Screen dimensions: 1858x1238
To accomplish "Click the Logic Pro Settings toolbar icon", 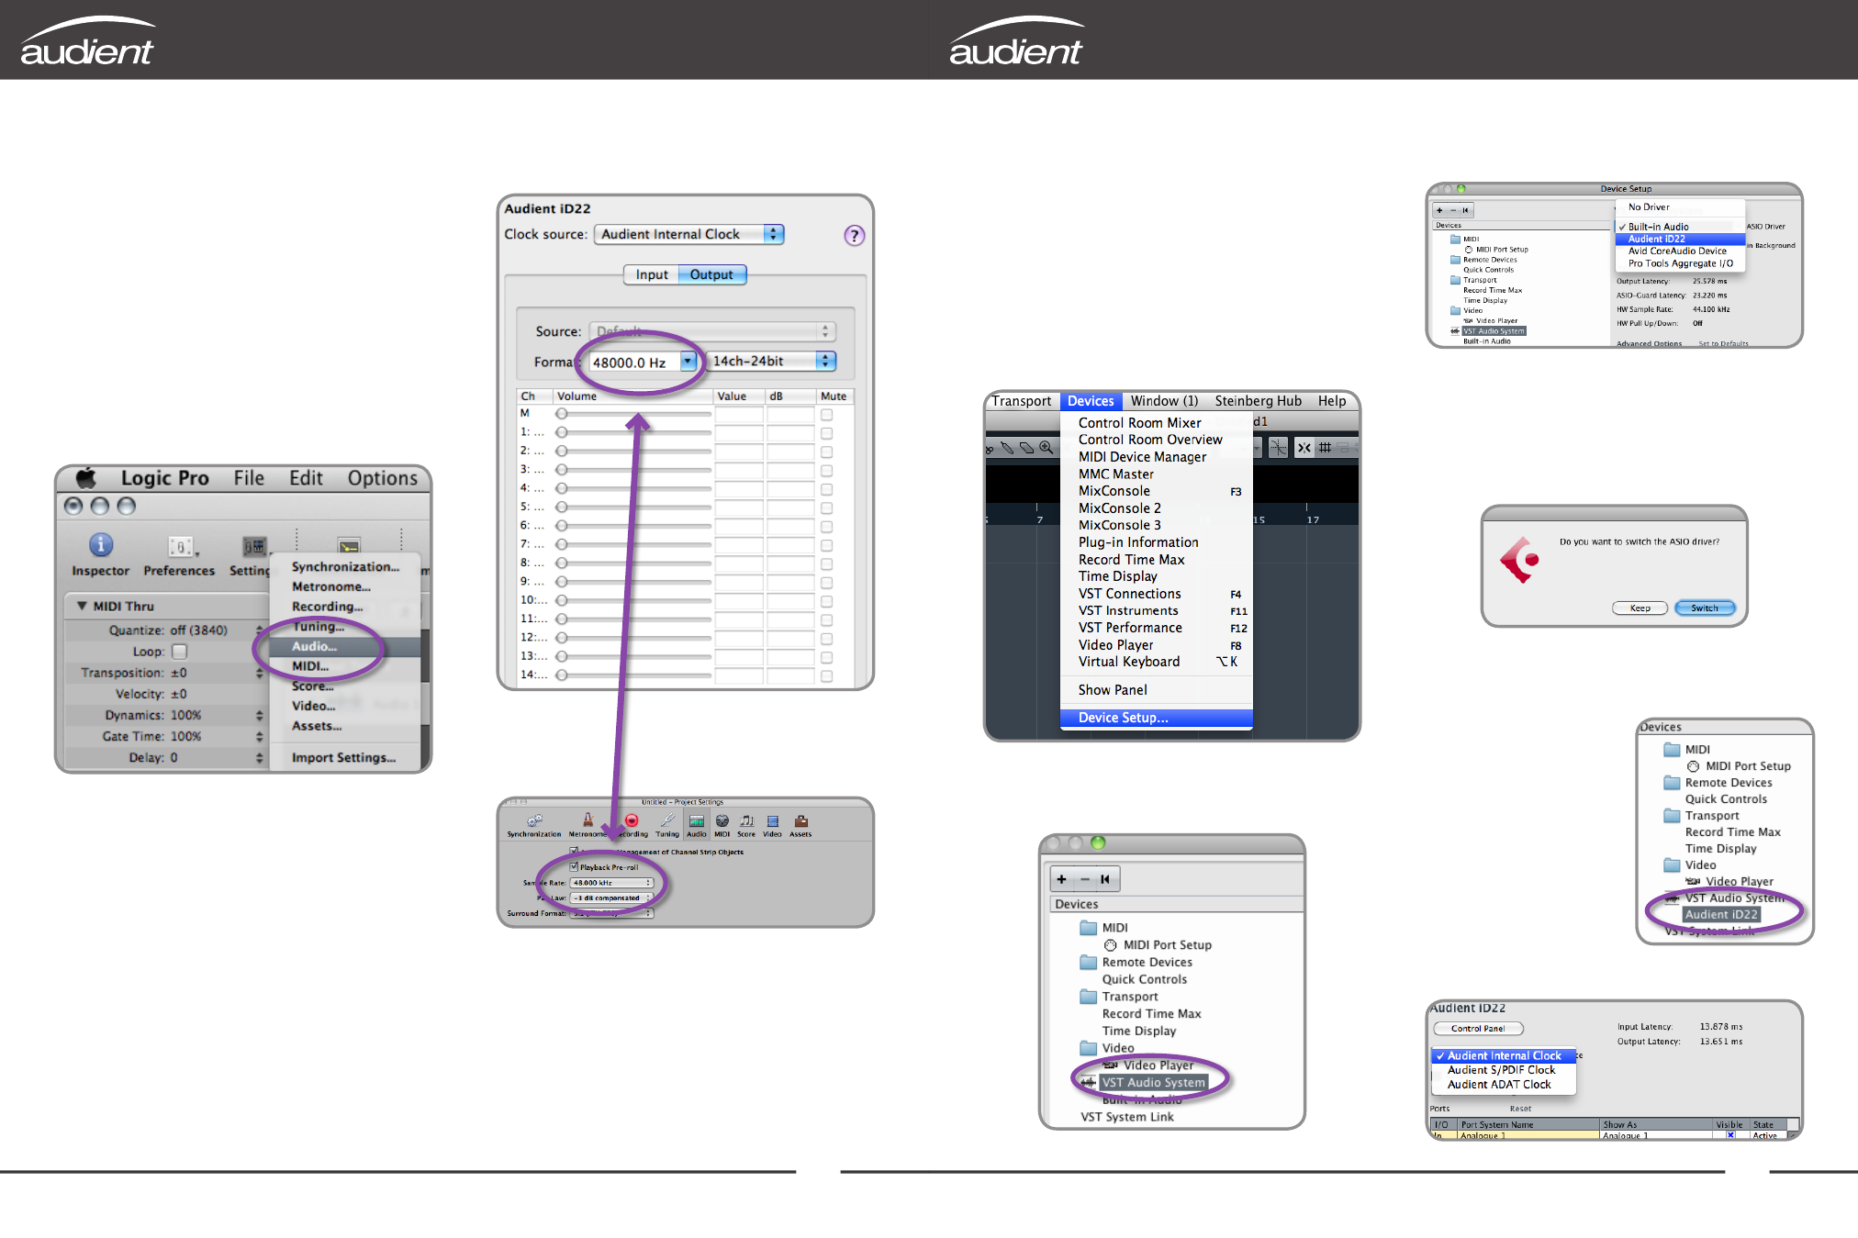I will click(254, 547).
